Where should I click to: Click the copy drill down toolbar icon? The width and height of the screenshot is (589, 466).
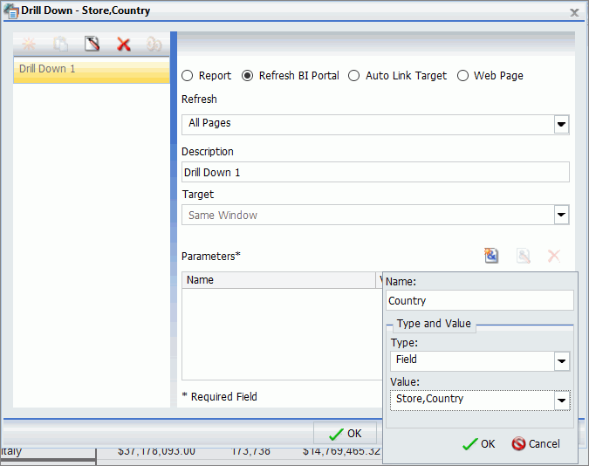[x=60, y=44]
